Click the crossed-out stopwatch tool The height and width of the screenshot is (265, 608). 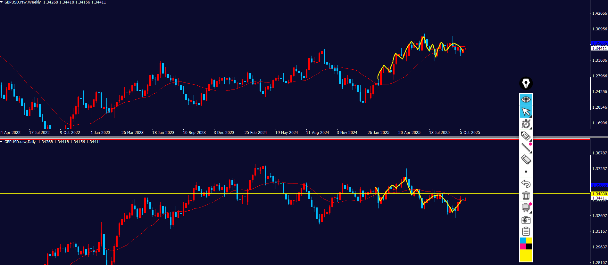pos(526,124)
